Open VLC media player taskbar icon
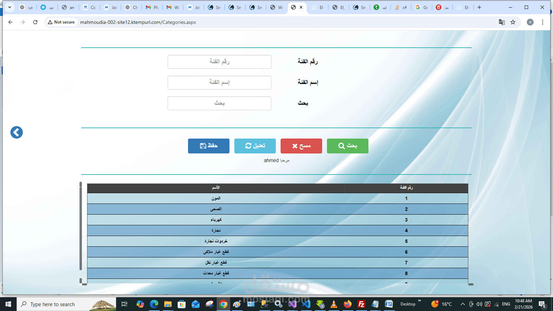Viewport: 553px width, 311px height. point(334,304)
